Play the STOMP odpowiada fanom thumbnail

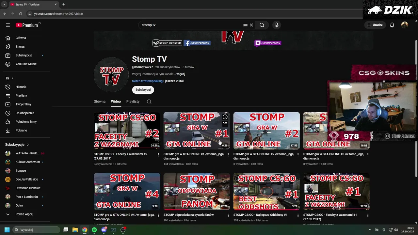[197, 192]
